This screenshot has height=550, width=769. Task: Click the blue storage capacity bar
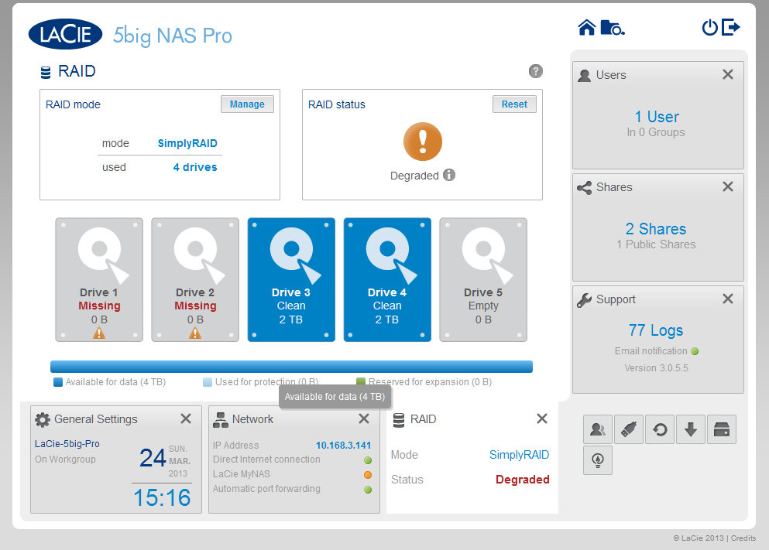click(x=291, y=367)
